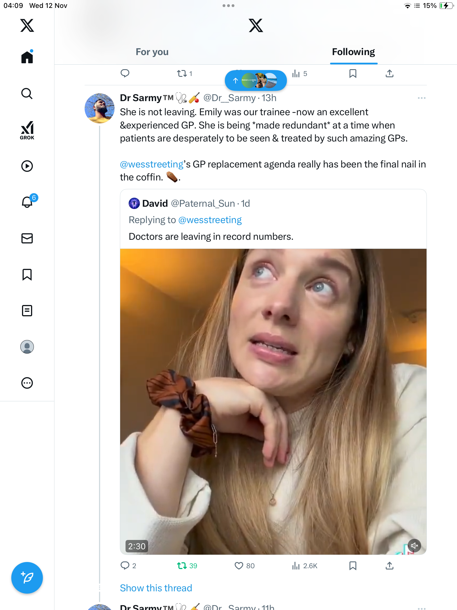Select the Following tab
Viewport: 457px width, 610px height.
353,52
